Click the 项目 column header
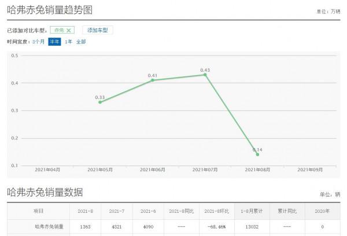This screenshot has width=347, height=236. pyautogui.click(x=38, y=211)
